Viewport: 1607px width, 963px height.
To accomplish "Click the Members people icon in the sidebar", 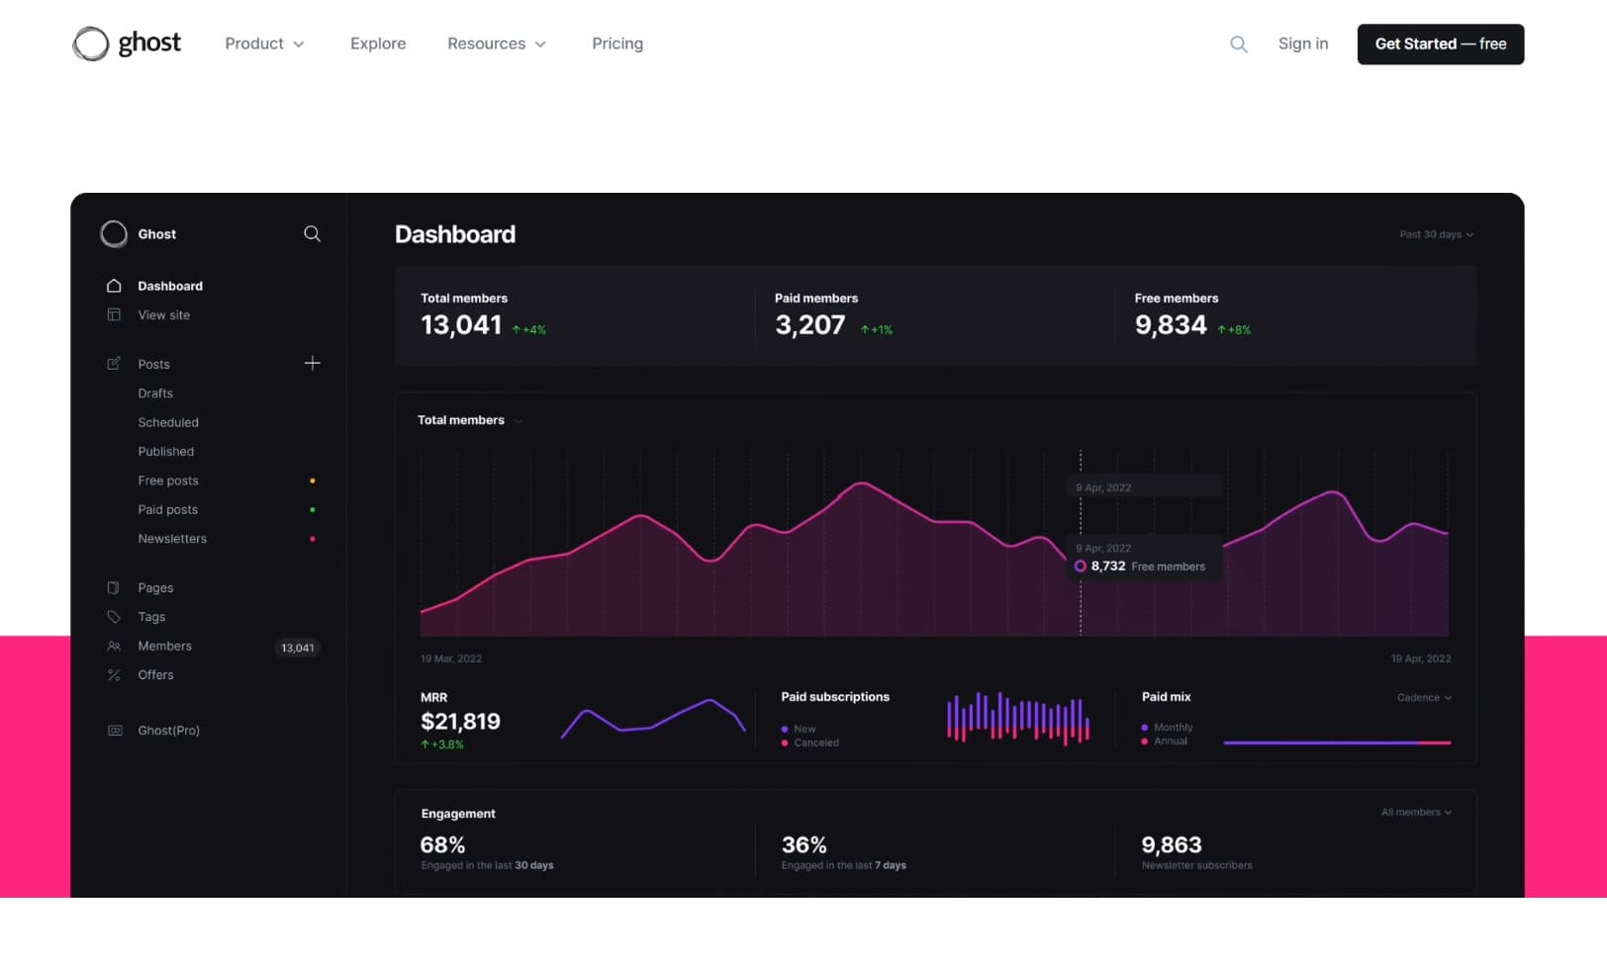I will [x=114, y=647].
